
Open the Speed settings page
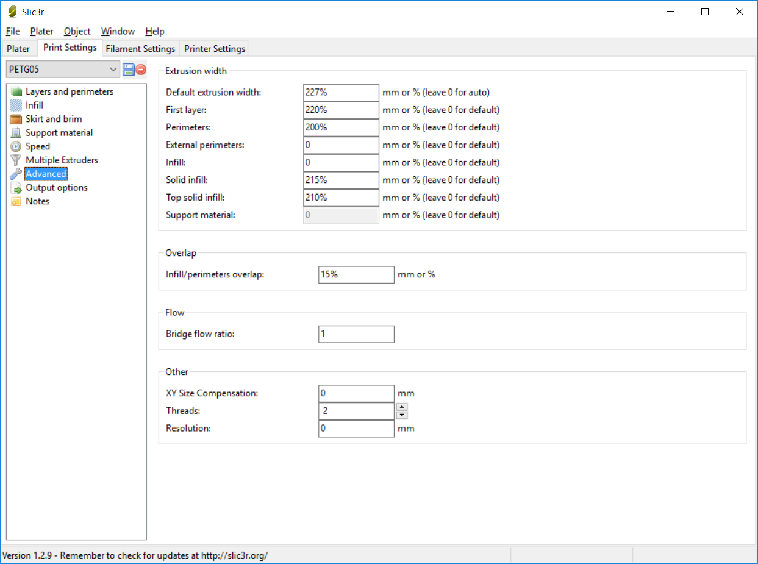pyautogui.click(x=38, y=146)
